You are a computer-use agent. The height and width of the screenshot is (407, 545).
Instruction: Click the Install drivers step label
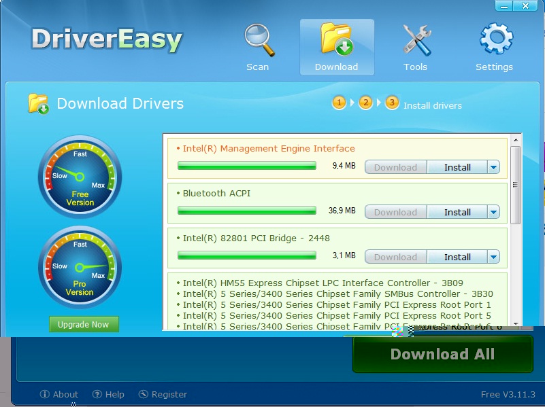point(432,105)
